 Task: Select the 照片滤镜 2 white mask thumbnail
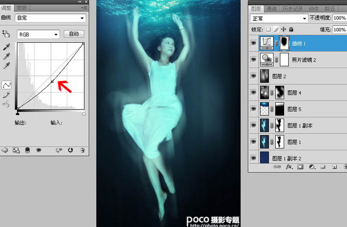coord(284,59)
